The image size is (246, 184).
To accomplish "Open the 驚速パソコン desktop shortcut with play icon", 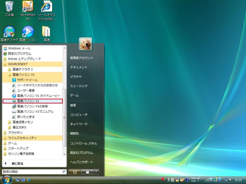I will tap(28, 34).
